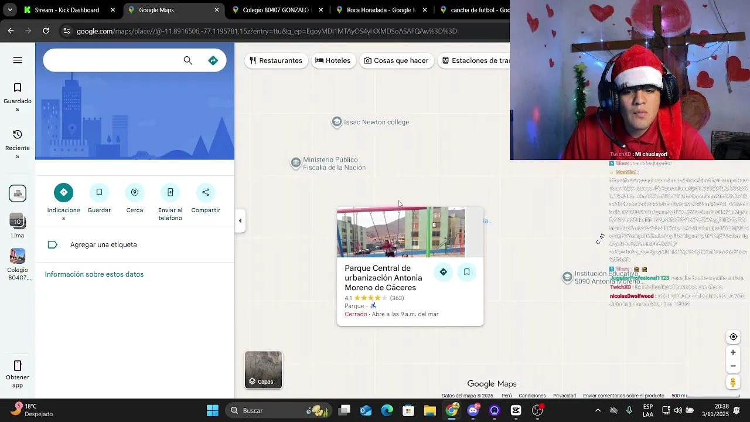Click Ministerio Público Fiscalía map marker

click(296, 163)
